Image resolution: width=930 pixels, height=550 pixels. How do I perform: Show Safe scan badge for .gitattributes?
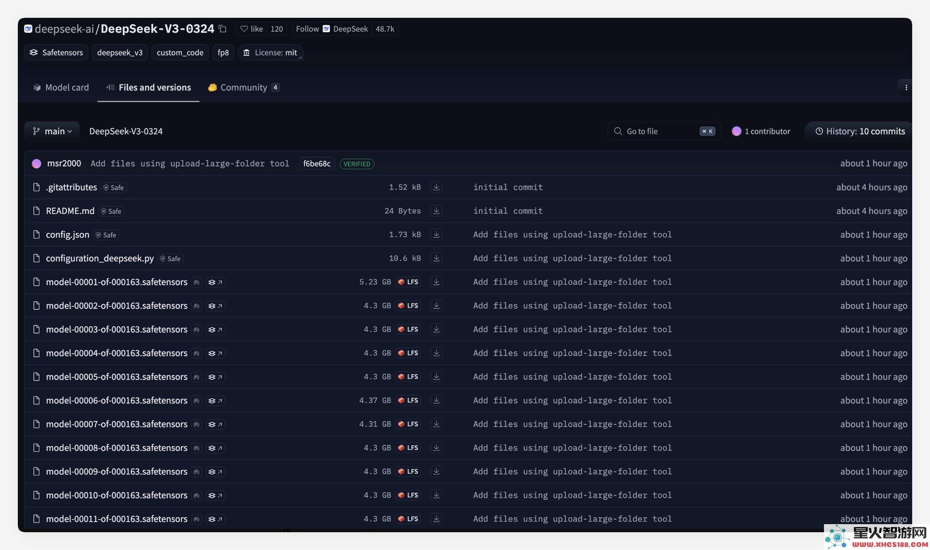[x=114, y=188]
